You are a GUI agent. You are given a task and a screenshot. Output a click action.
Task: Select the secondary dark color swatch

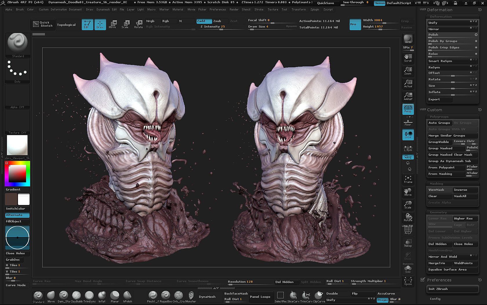[x=11, y=199]
